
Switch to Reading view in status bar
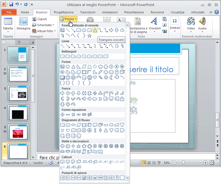pos(154,163)
